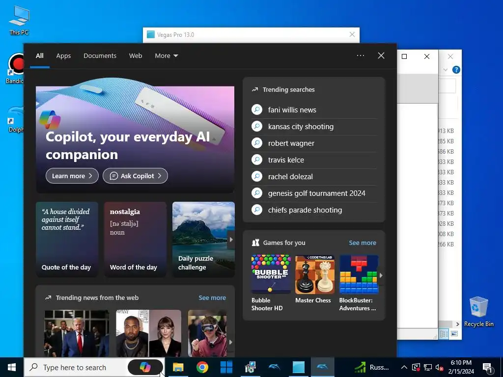Click the muted volume tray icon
Image resolution: width=503 pixels, height=377 pixels.
coord(439,367)
